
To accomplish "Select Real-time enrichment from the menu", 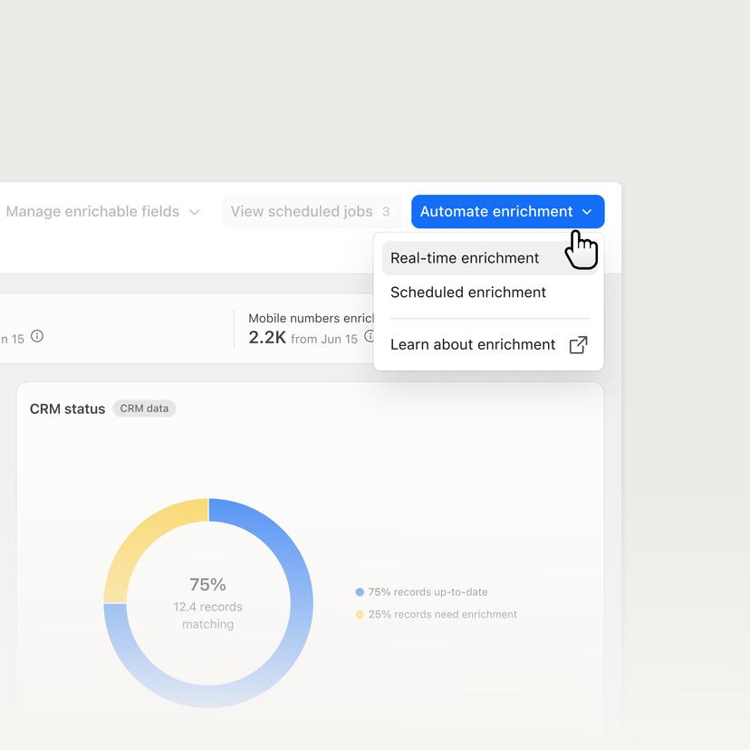I will (x=464, y=258).
